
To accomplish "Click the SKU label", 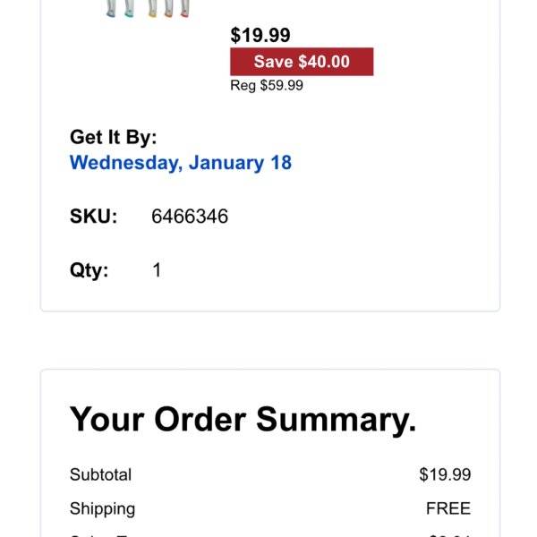I will 93,216.
